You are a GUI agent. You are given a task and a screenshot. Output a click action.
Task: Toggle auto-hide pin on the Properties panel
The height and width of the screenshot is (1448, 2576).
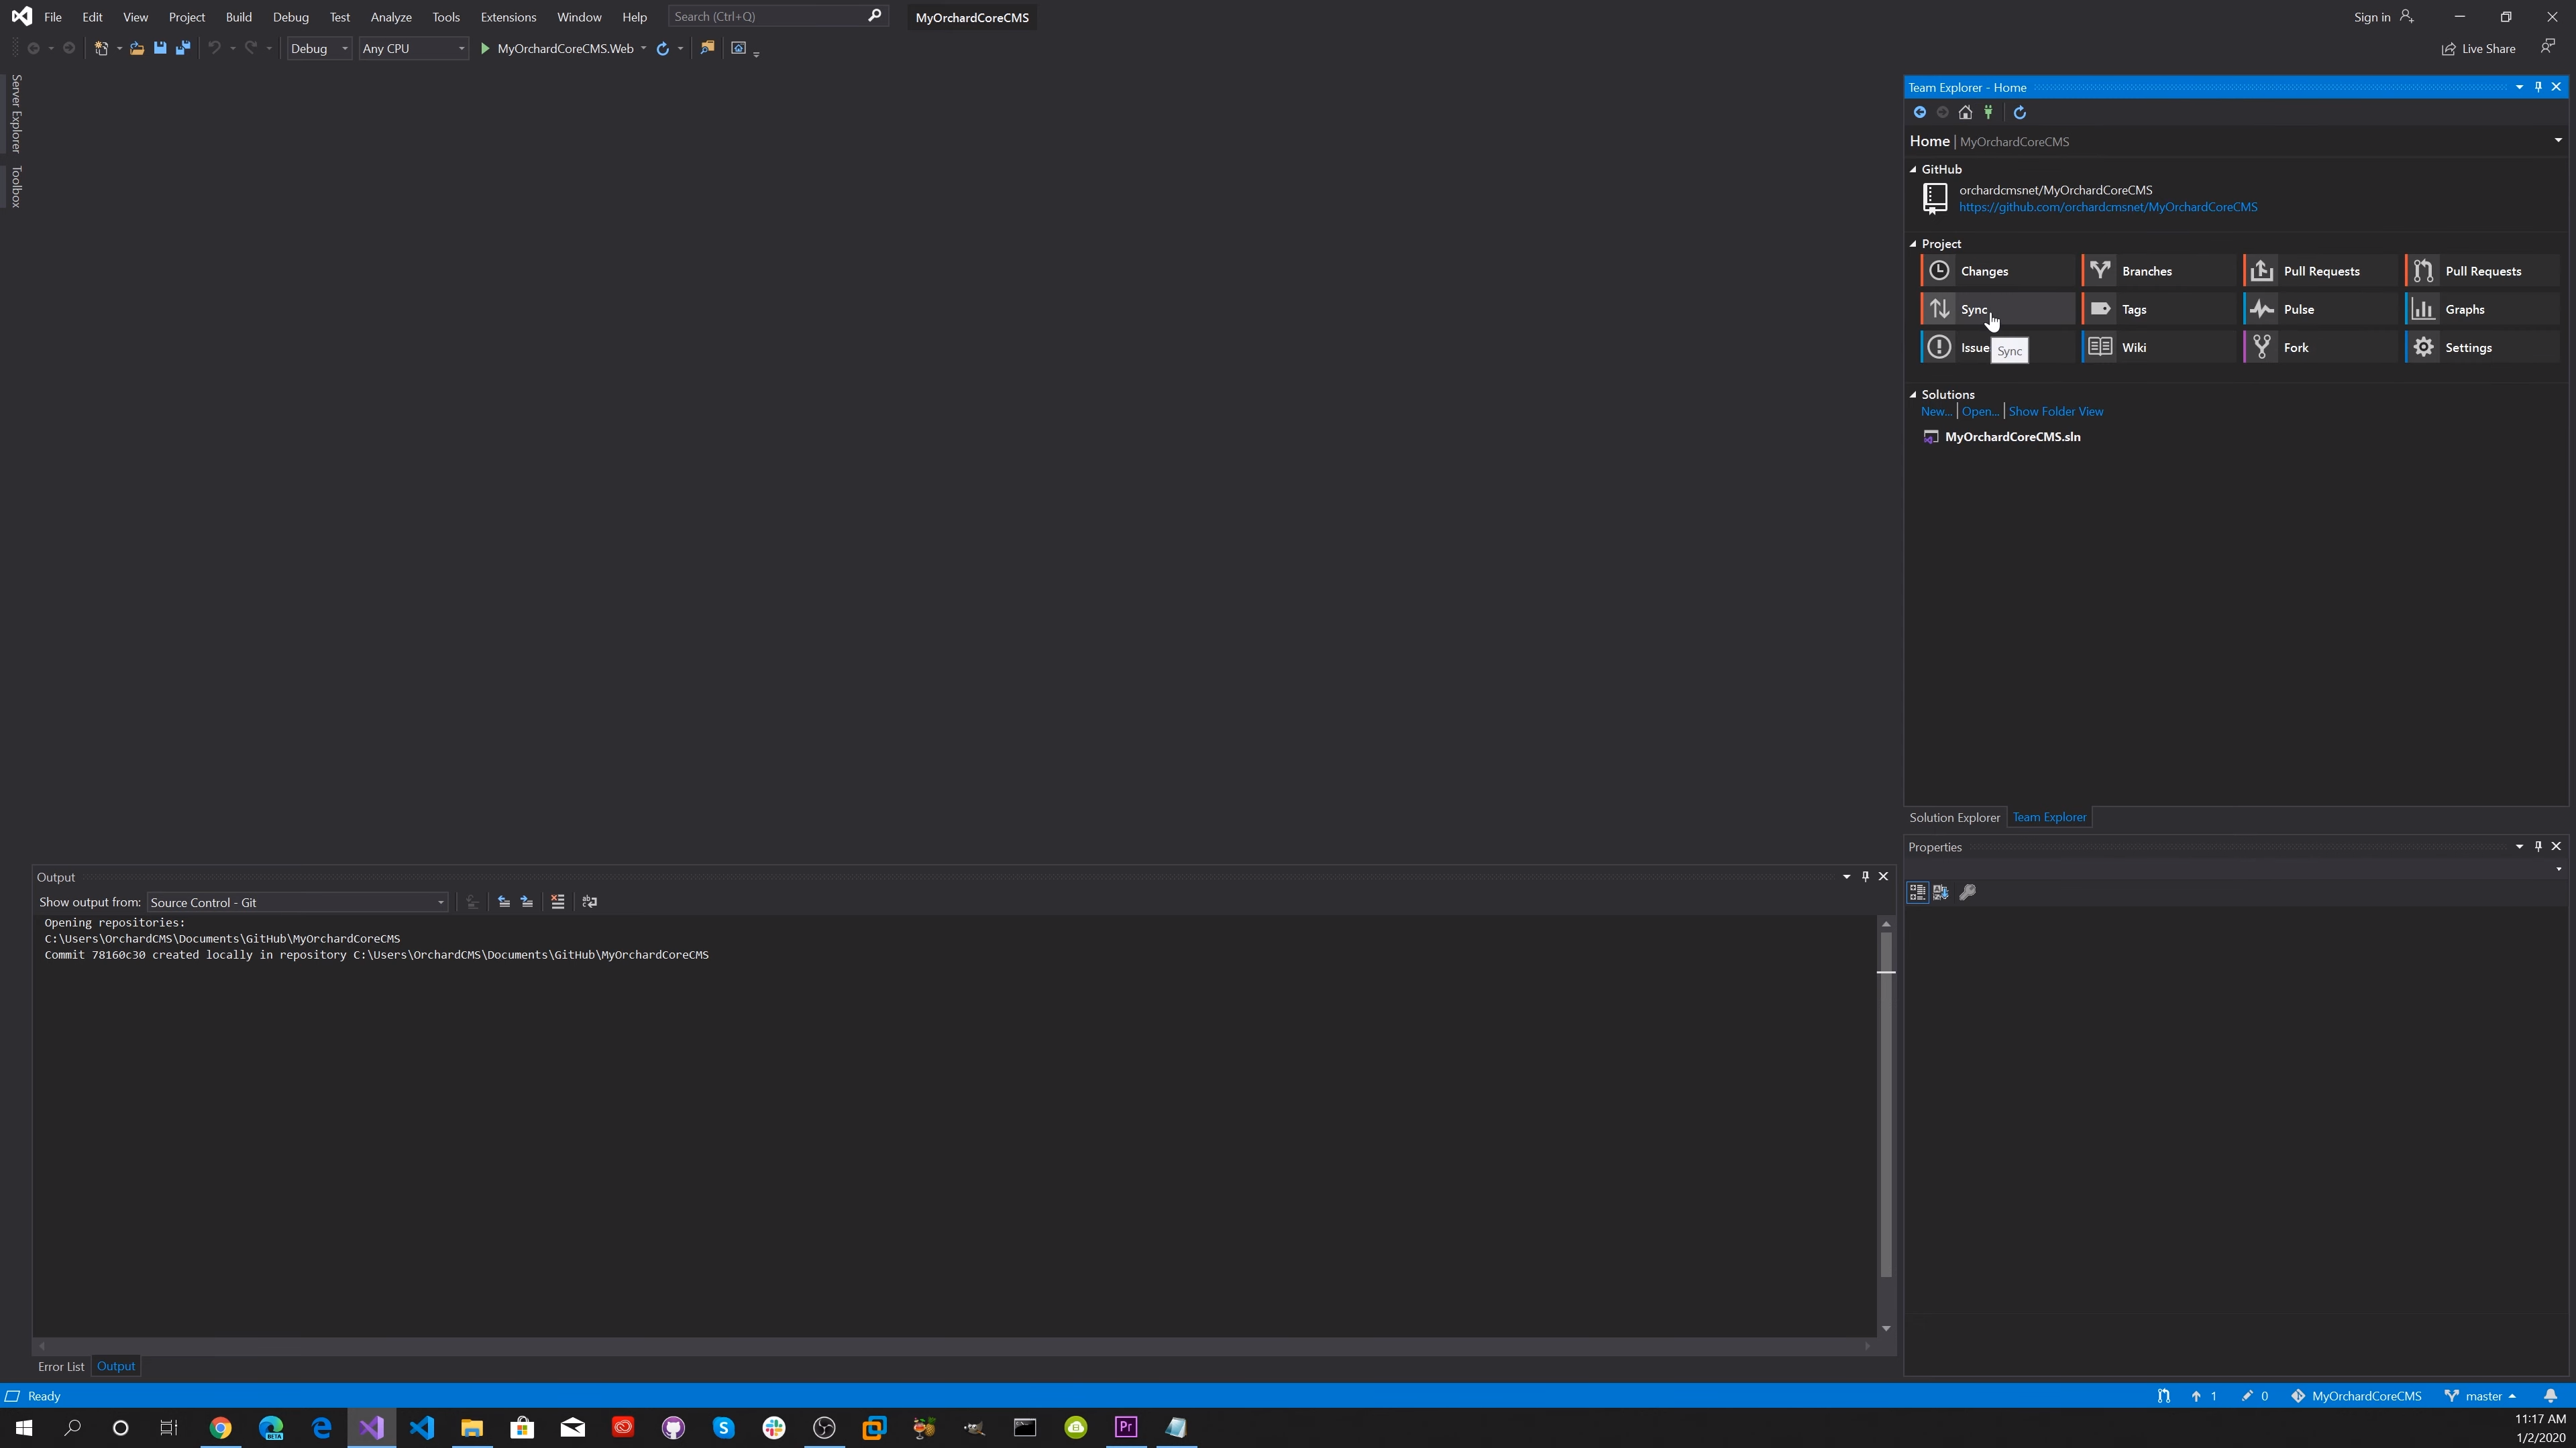point(2538,847)
